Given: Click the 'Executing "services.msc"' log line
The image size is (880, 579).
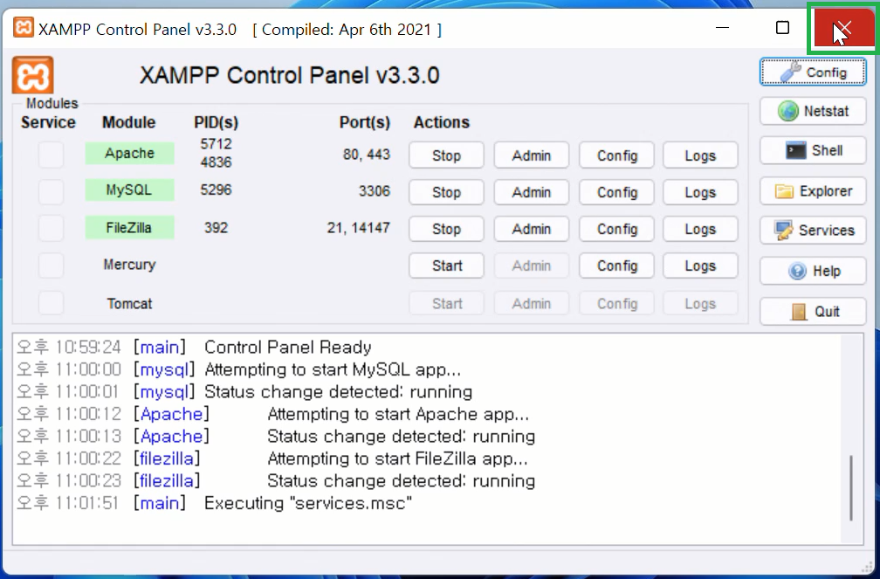Looking at the screenshot, I should pos(308,503).
